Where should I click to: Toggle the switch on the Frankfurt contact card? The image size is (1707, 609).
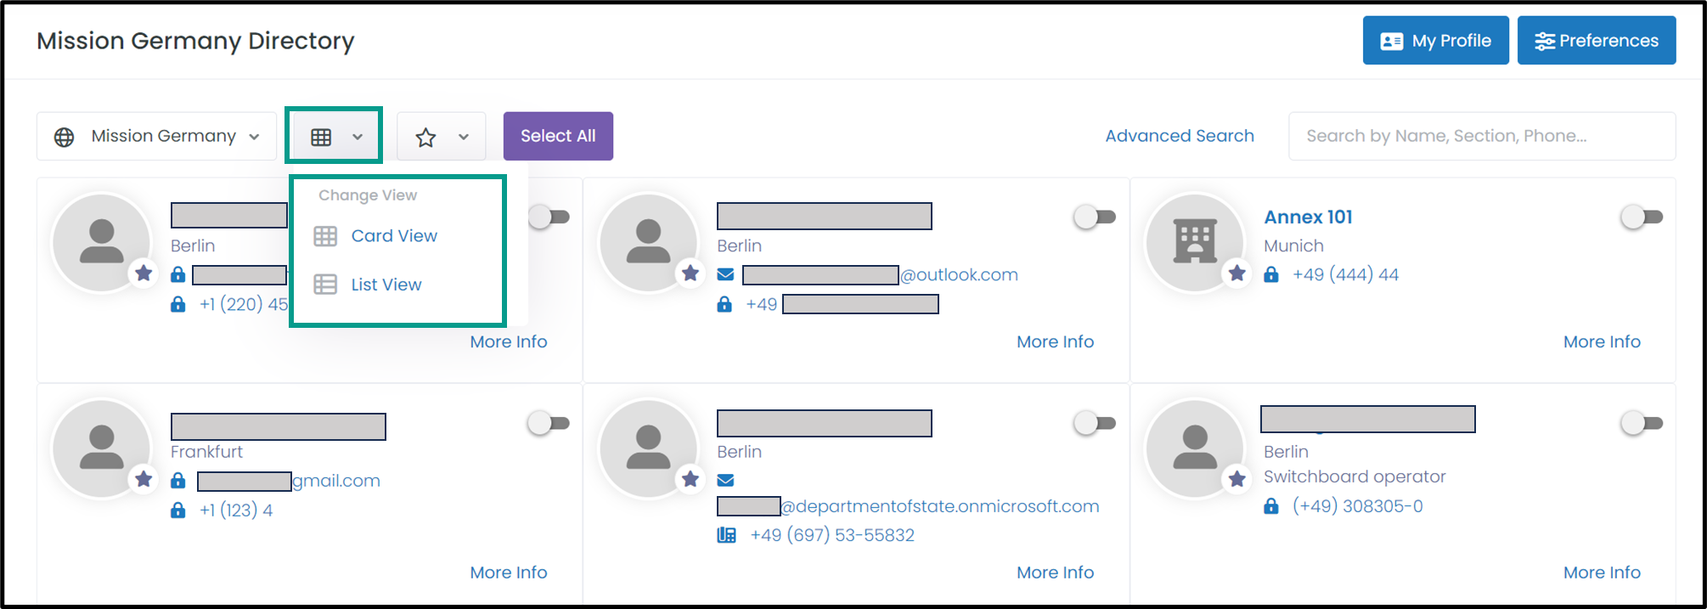[x=548, y=423]
